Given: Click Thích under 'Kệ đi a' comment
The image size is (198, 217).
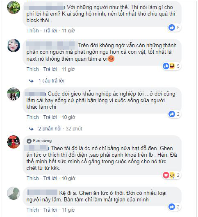Looking at the screenshot, I should point(33,210).
